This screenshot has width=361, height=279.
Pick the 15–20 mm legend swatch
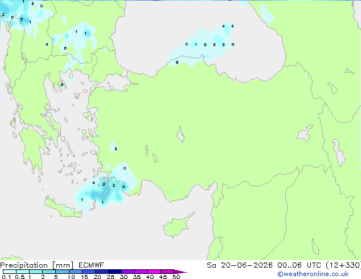pyautogui.click(x=89, y=272)
